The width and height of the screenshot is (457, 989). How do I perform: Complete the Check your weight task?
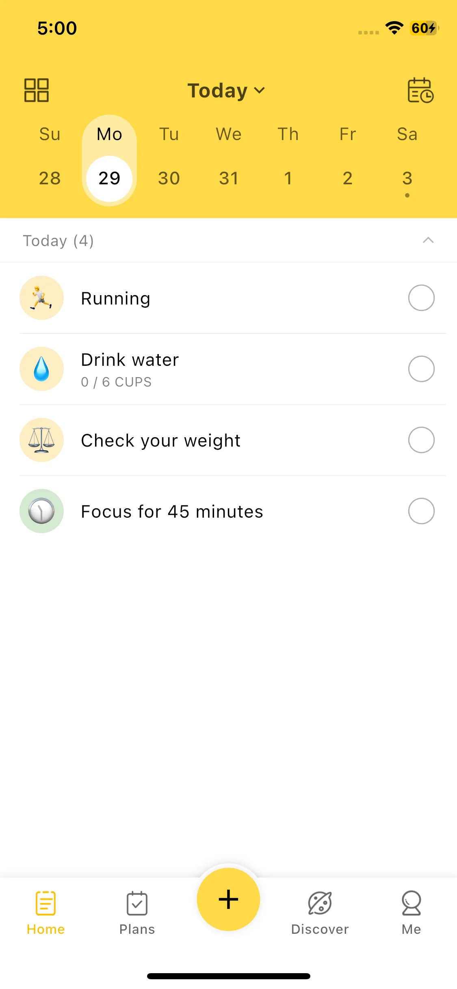421,440
